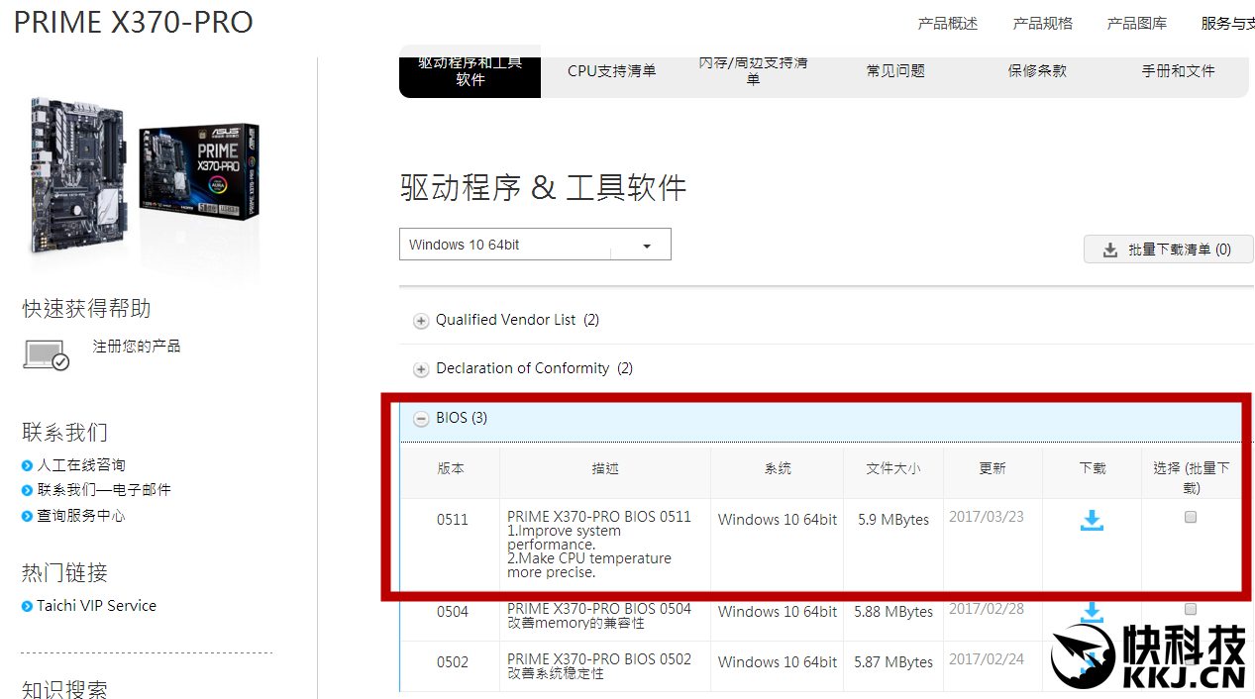Image resolution: width=1255 pixels, height=699 pixels.
Task: Click version cell 0504
Action: pos(452,612)
